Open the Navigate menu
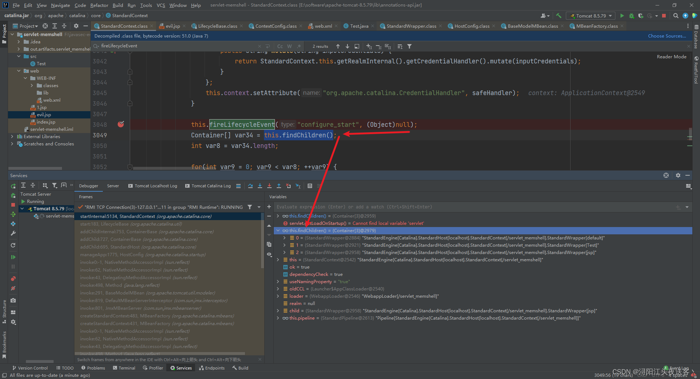 61,5
